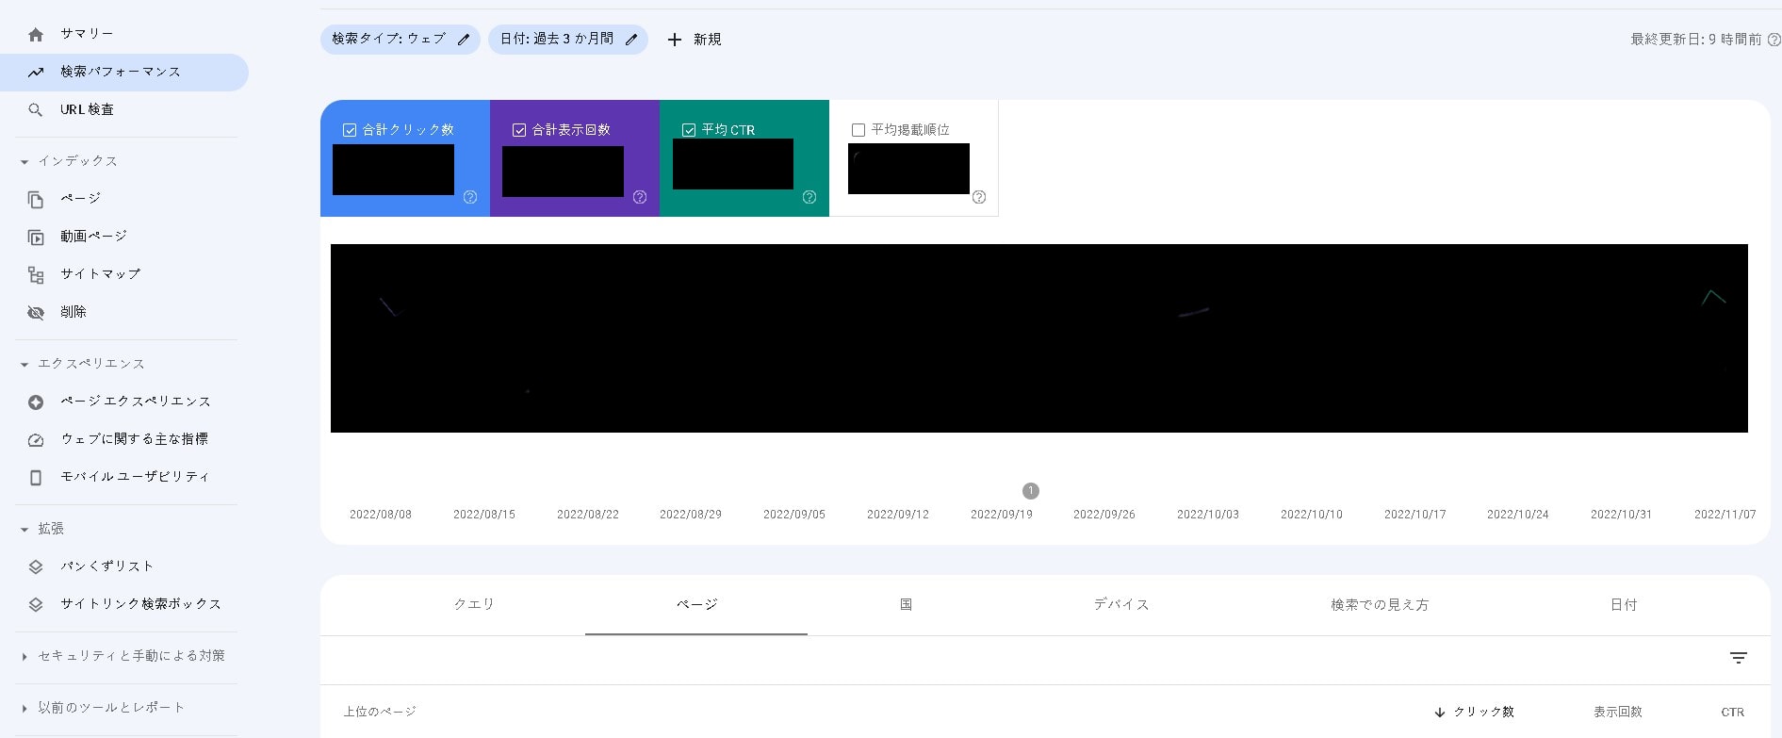Switch to the デバイス tab
This screenshot has height=738, width=1782.
(x=1121, y=604)
